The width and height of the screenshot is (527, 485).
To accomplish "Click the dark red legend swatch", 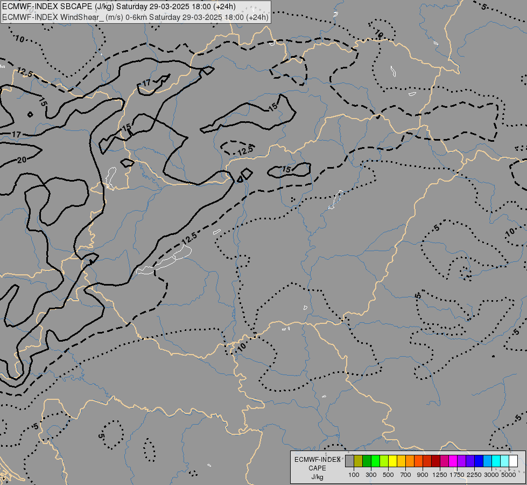I will 435,461.
